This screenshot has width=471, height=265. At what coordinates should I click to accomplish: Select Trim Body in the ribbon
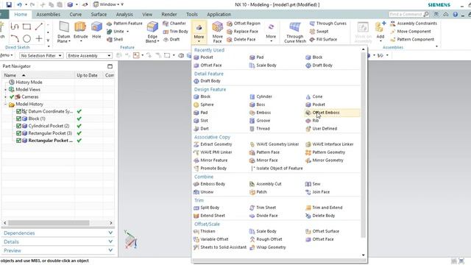click(x=175, y=32)
